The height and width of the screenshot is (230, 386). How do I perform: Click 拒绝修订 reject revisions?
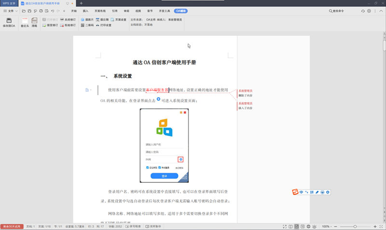coord(68,26)
